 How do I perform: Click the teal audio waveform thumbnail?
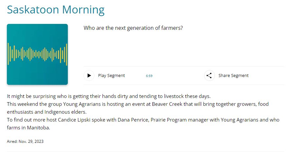[x=37, y=54]
